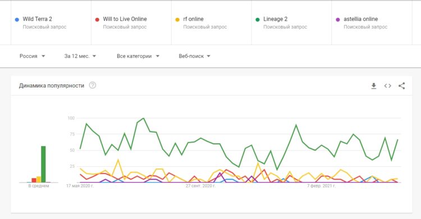Expand the Россия region dropdown

point(32,56)
